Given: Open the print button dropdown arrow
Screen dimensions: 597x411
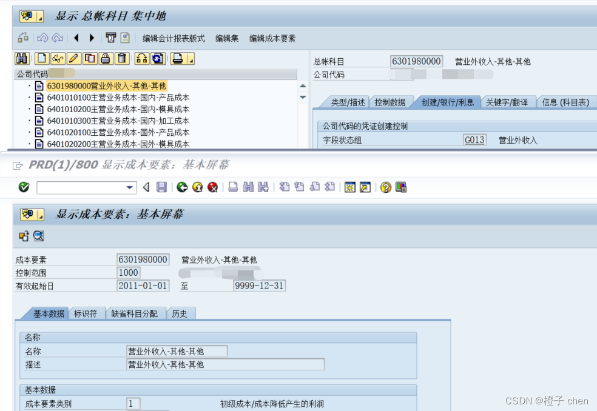Looking at the screenshot, I should pyautogui.click(x=191, y=60).
